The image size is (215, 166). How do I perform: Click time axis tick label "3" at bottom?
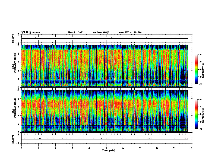point(72,148)
